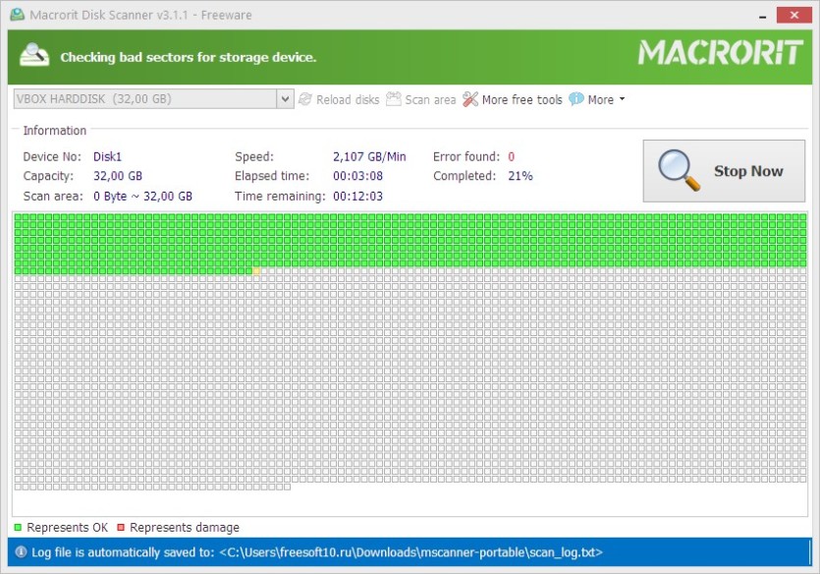Click the scan_log.txt path in status bar
The height and width of the screenshot is (574, 820).
[411, 552]
